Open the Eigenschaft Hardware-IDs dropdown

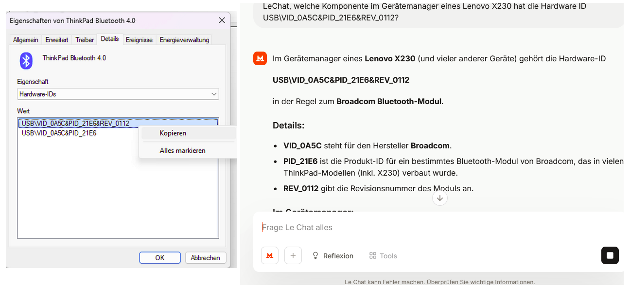tap(118, 94)
